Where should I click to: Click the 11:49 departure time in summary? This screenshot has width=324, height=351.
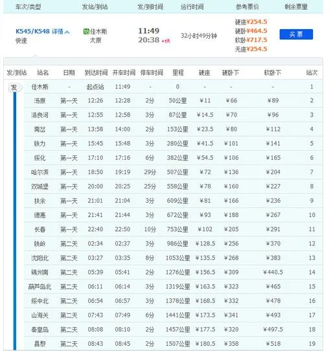click(x=148, y=31)
